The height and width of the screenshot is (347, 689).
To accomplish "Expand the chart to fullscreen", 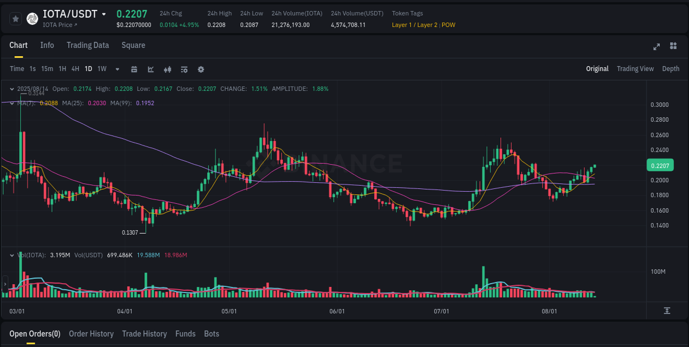I will click(x=656, y=47).
